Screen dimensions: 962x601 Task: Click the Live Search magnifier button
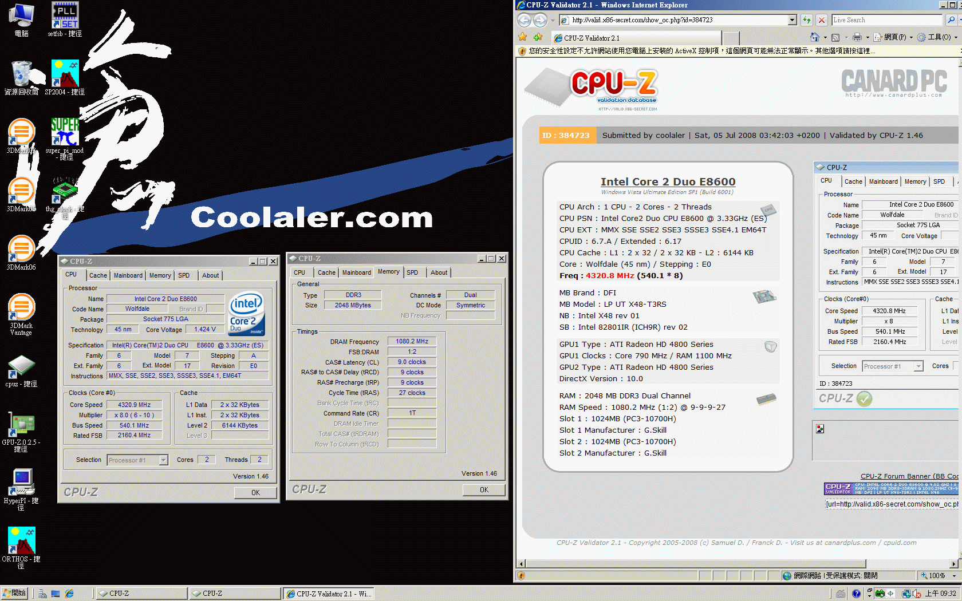(x=951, y=20)
